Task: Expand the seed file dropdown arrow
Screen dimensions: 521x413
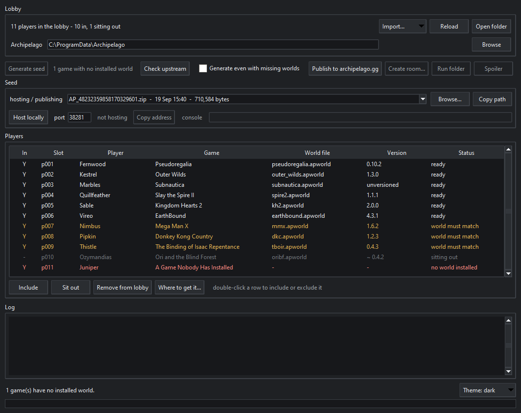Action: point(423,99)
